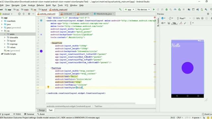
Task: Open the TODO tool window
Action: (17, 114)
